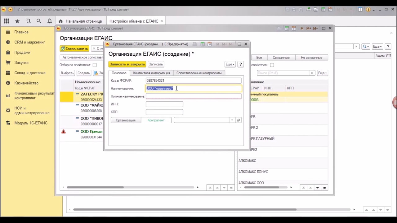Open notifications bell icon
The width and height of the screenshot is (397, 223).
50,21
